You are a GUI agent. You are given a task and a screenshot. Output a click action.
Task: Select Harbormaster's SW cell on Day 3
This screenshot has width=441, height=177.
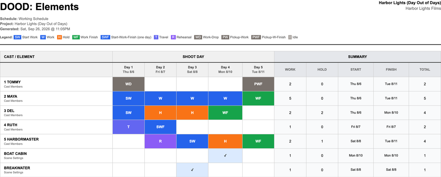(x=192, y=141)
